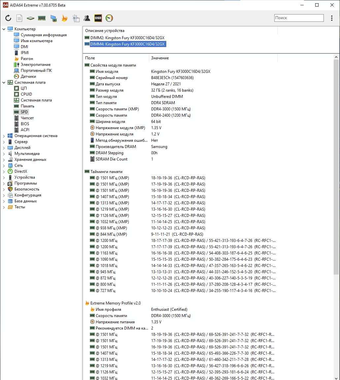Select the SPD tree item
The width and height of the screenshot is (340, 380).
24,112
